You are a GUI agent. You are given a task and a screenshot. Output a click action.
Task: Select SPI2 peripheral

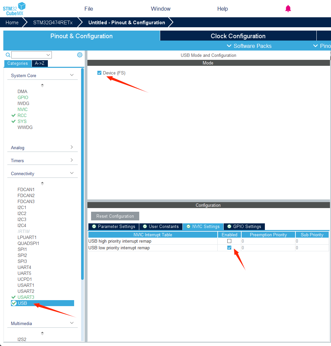pos(22,255)
